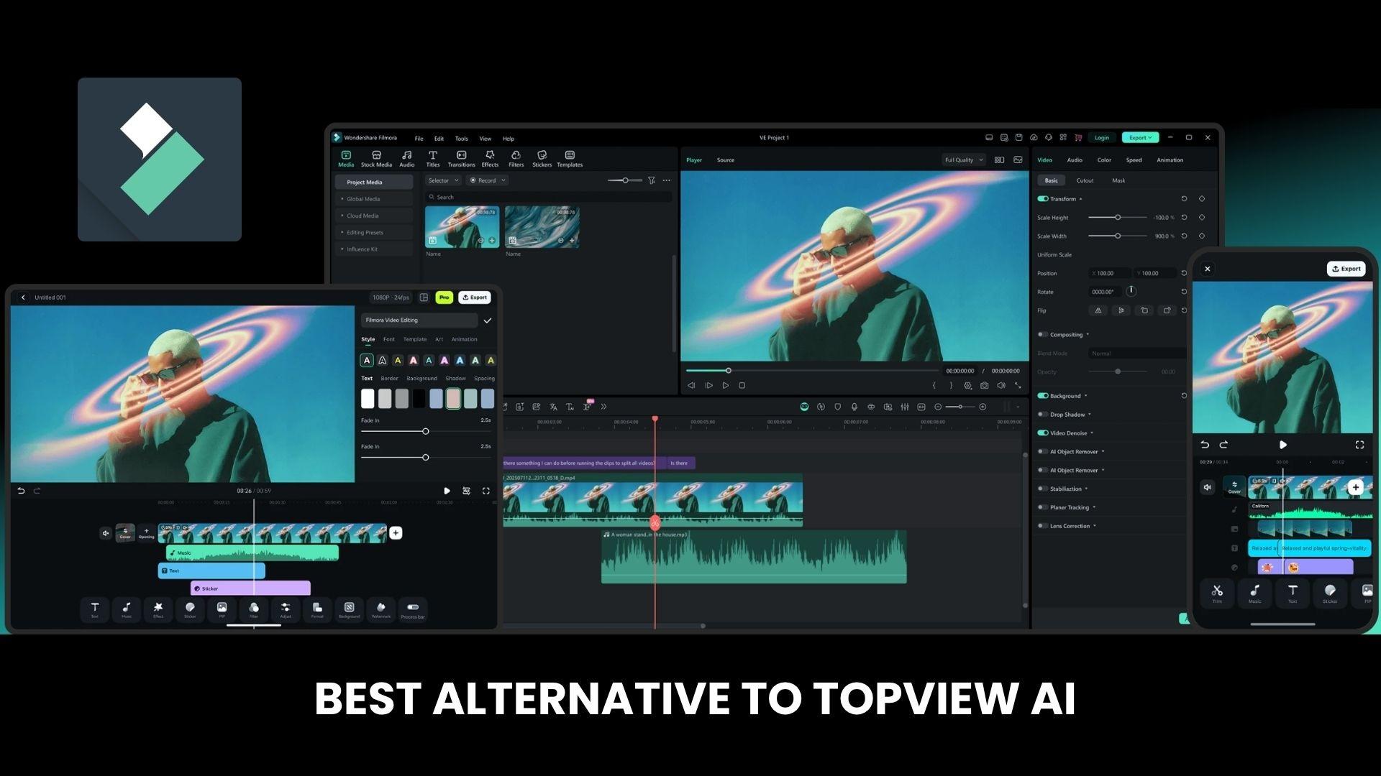This screenshot has height=776, width=1381.
Task: Open the Record dropdown in media panel
Action: coord(488,180)
